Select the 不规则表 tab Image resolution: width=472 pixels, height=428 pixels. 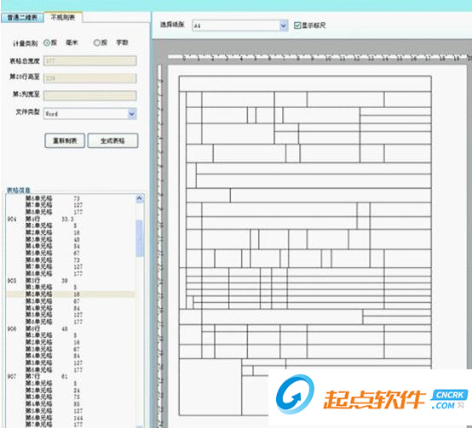(x=63, y=17)
